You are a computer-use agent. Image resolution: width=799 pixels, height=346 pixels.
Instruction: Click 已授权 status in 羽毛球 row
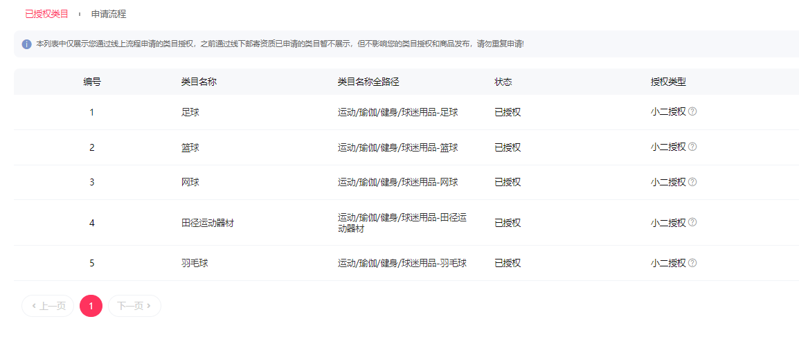click(508, 263)
